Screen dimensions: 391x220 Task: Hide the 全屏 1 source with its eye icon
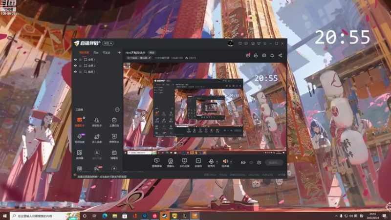coord(75,60)
